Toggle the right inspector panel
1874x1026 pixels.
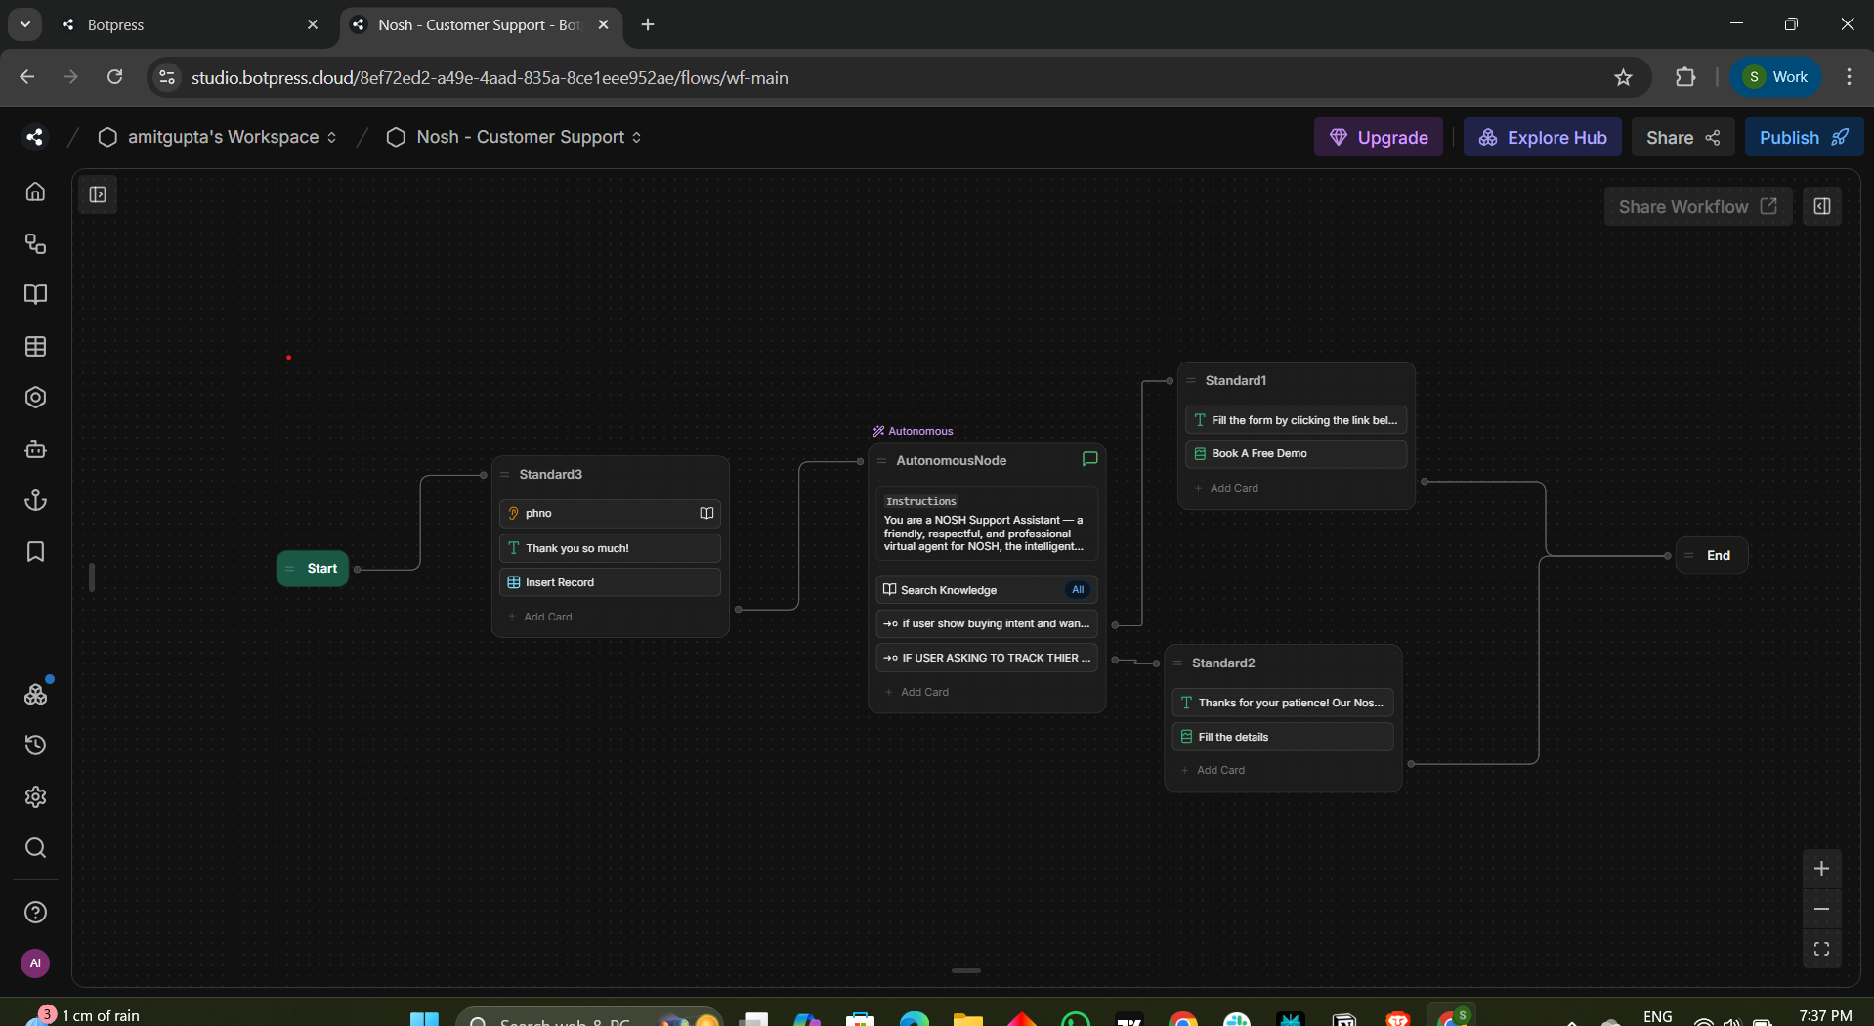[1822, 206]
